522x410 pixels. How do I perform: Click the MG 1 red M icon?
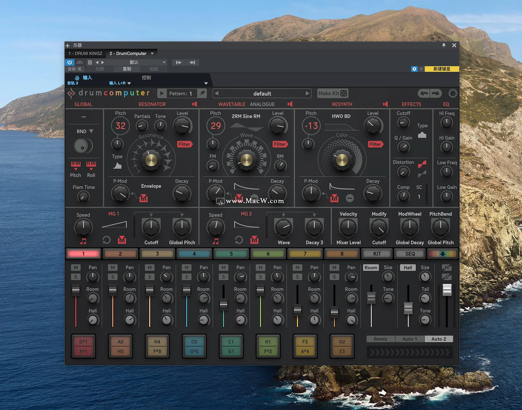point(122,240)
